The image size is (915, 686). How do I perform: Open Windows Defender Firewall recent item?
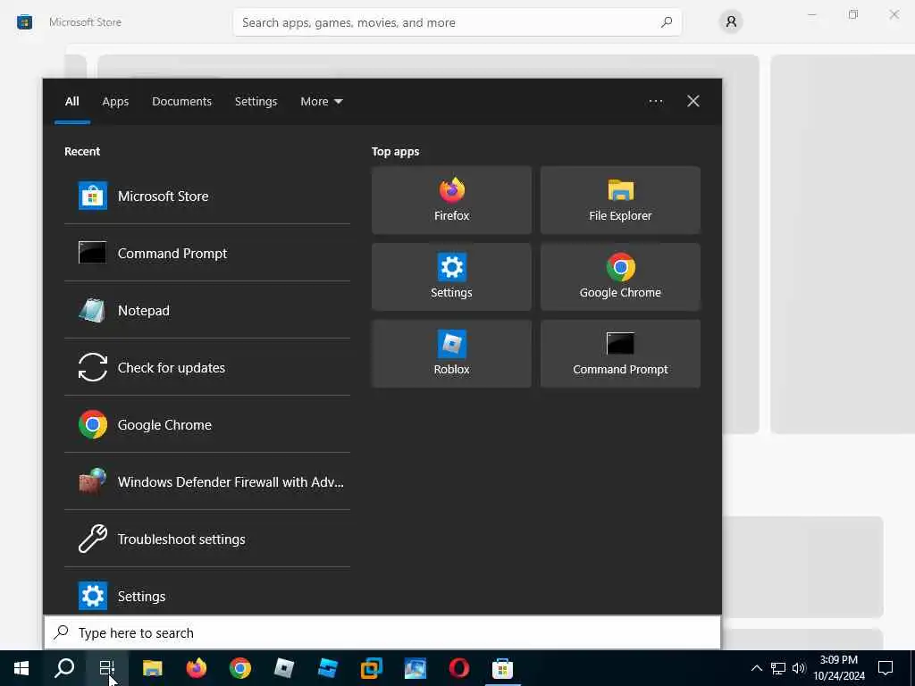pos(207,481)
